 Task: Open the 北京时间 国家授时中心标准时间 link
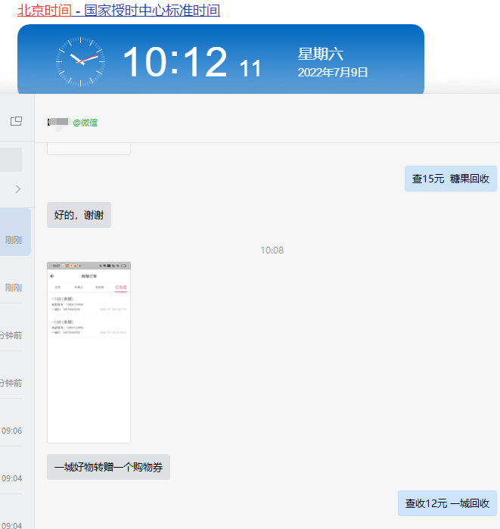point(119,10)
